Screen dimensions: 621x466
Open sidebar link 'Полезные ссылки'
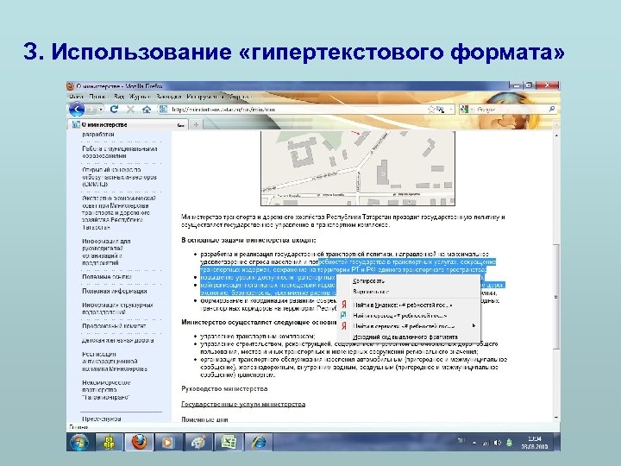[x=107, y=277]
